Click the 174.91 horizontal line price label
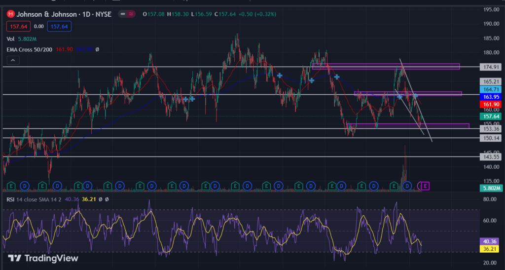The width and height of the screenshot is (505, 270). pos(491,67)
